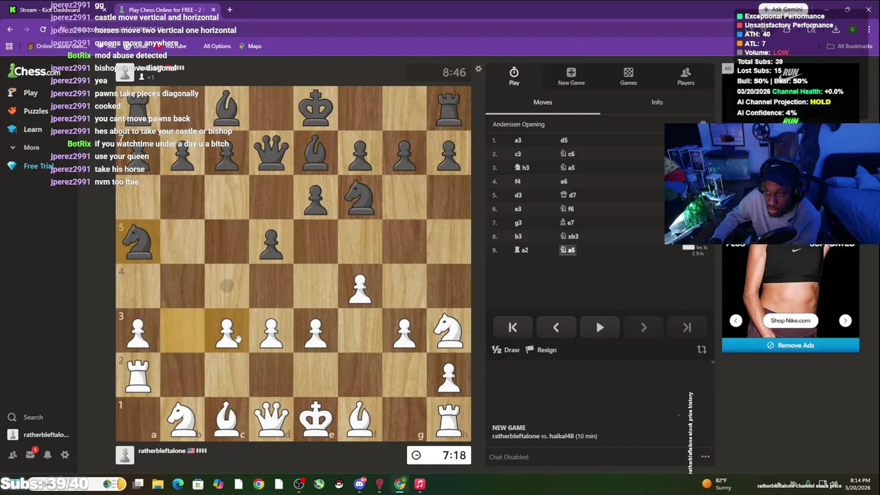
Task: Select move 5 black Qd7 in list
Action: pyautogui.click(x=568, y=195)
